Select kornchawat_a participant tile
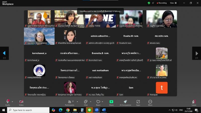The width and height of the screenshot is (201, 113). coord(39,53)
